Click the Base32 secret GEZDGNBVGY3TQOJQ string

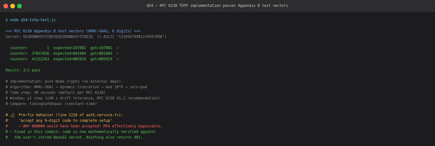point(58,37)
